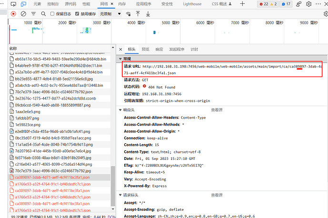The width and height of the screenshot is (328, 218).
Task: Switch to the 性能 tab
Action: (x=86, y=4)
